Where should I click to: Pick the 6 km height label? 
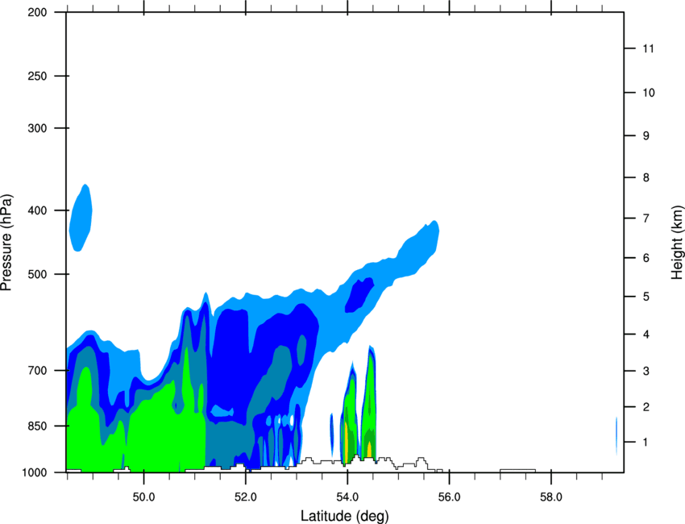tap(646, 258)
